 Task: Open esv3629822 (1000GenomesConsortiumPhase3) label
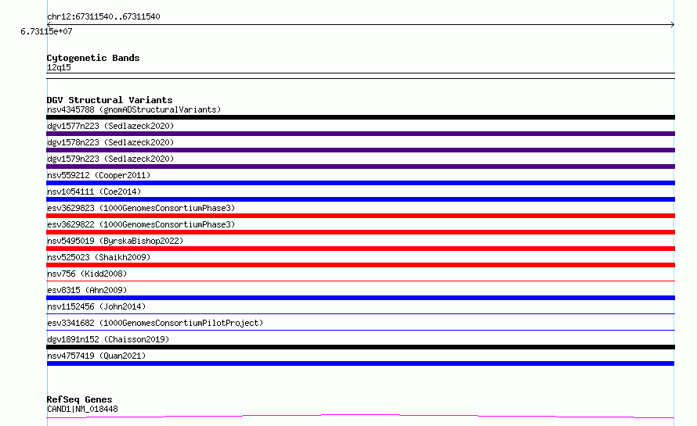(x=141, y=224)
